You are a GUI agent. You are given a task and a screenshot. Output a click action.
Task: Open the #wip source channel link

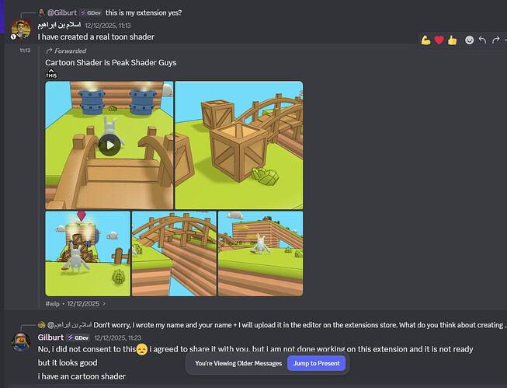pyautogui.click(x=52, y=304)
